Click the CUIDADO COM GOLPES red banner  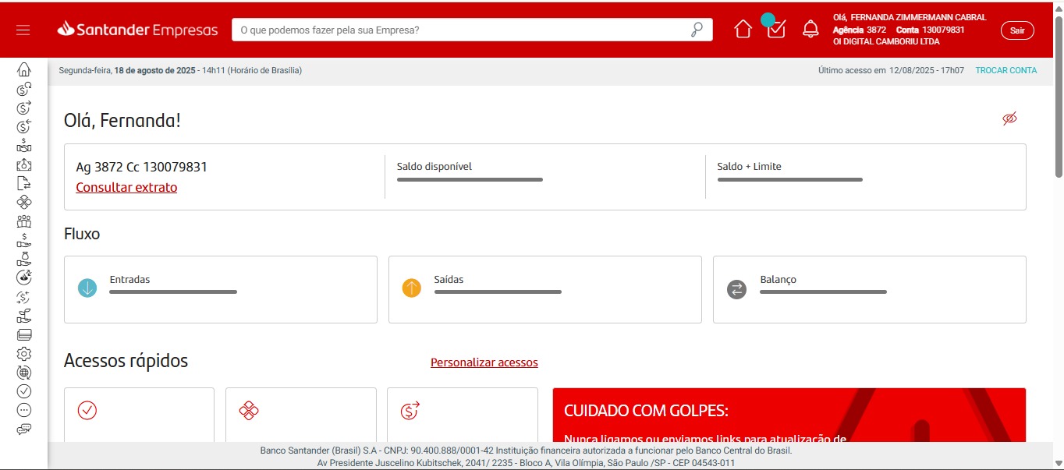[789, 415]
